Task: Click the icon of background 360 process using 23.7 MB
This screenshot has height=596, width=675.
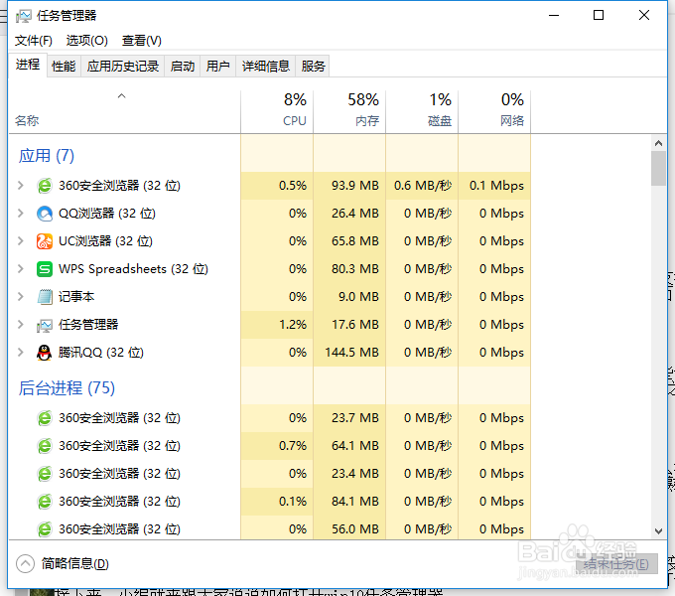Action: click(45, 418)
